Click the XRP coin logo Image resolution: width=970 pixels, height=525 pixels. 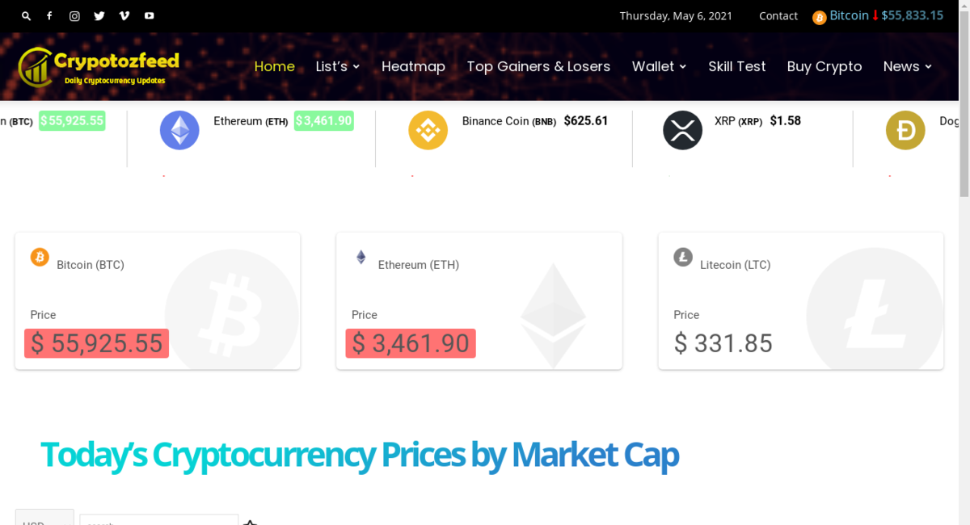pos(683,130)
